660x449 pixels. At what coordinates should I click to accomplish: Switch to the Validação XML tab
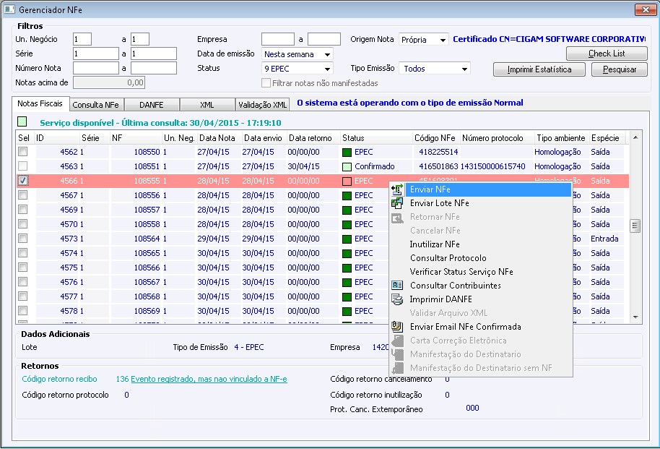pos(262,105)
